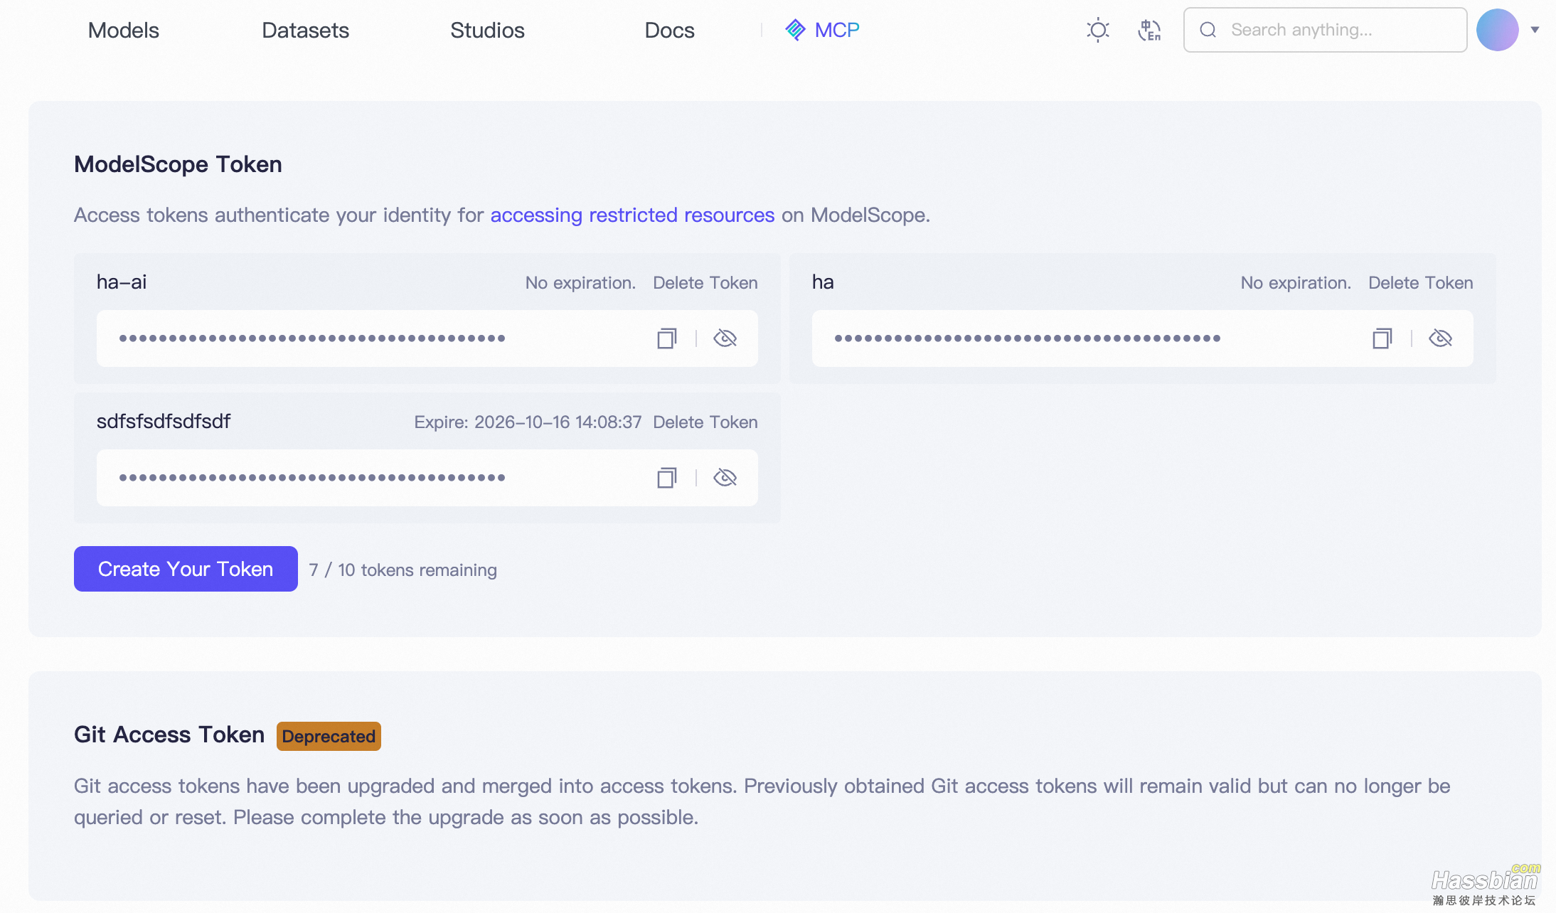This screenshot has height=913, width=1556.
Task: Go to the Datasets tab
Action: (305, 30)
